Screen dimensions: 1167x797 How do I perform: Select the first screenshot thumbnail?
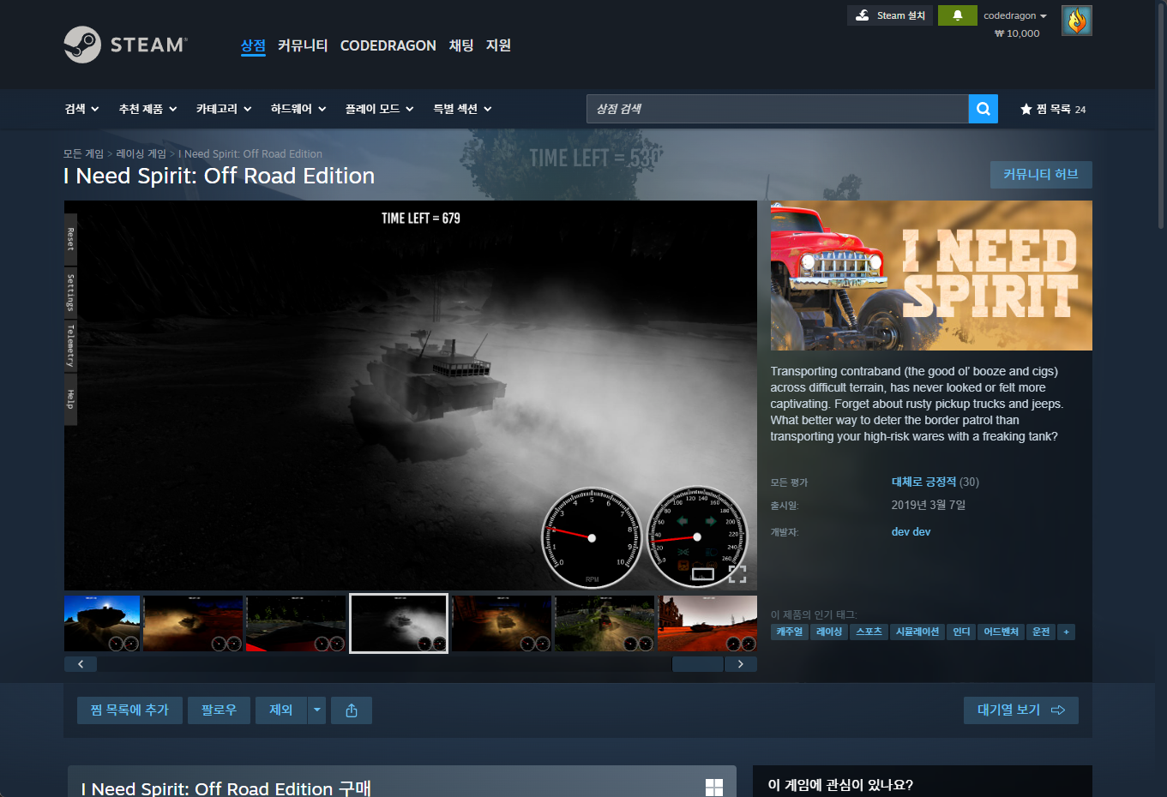tap(102, 623)
